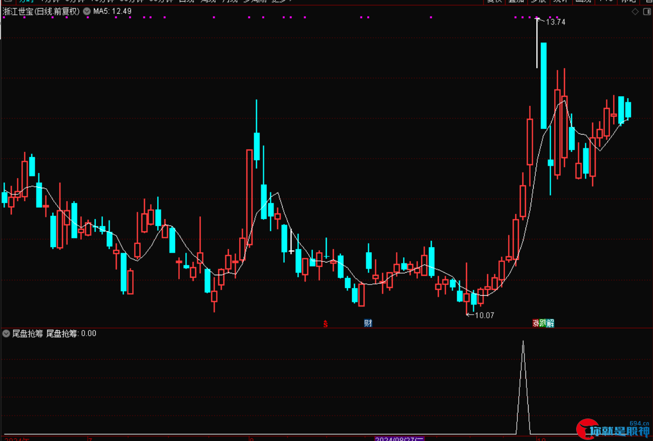The height and width of the screenshot is (441, 653).
Task: Click the diamond icon at chart top-right
Action: [x=635, y=11]
